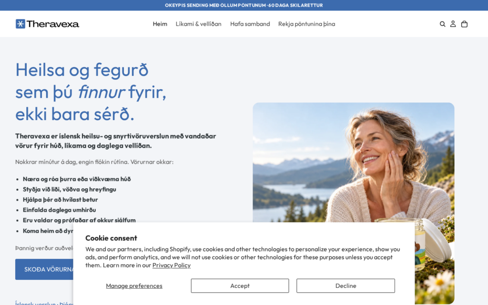The image size is (488, 305).
Task: Click the 'Cookie consent' heading
Action: click(111, 238)
